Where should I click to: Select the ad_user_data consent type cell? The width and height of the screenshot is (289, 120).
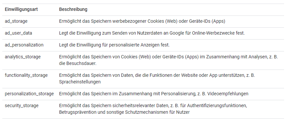[x=18, y=33]
